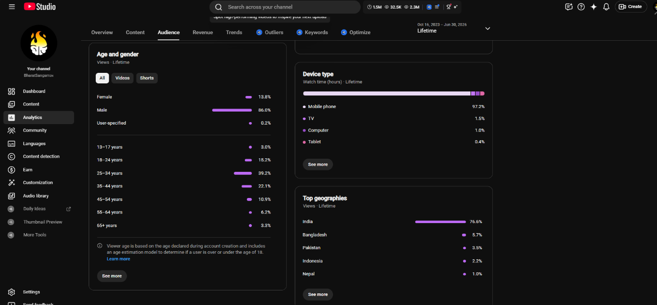657x305 pixels.
Task: Click the Bangladesh geography row
Action: pos(392,235)
